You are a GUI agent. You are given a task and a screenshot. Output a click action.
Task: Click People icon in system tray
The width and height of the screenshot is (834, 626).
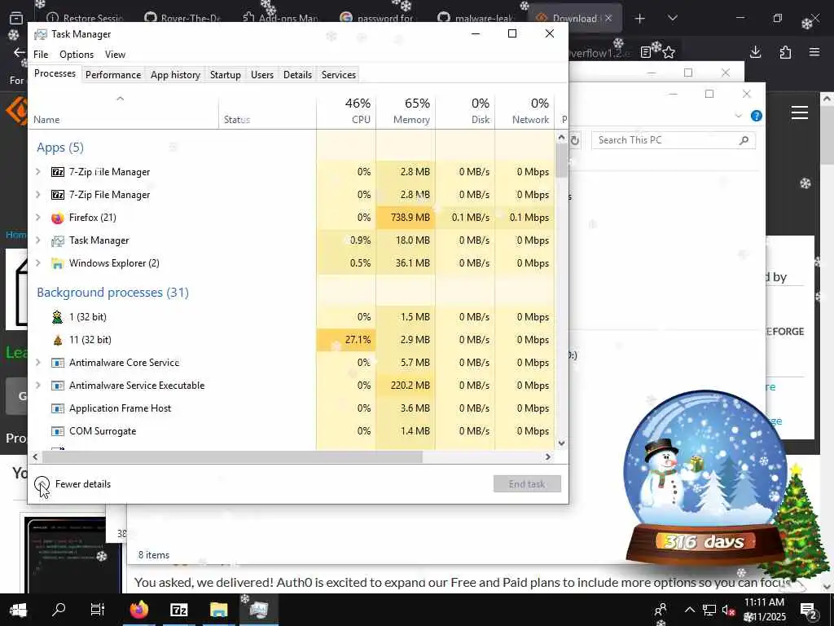click(661, 610)
